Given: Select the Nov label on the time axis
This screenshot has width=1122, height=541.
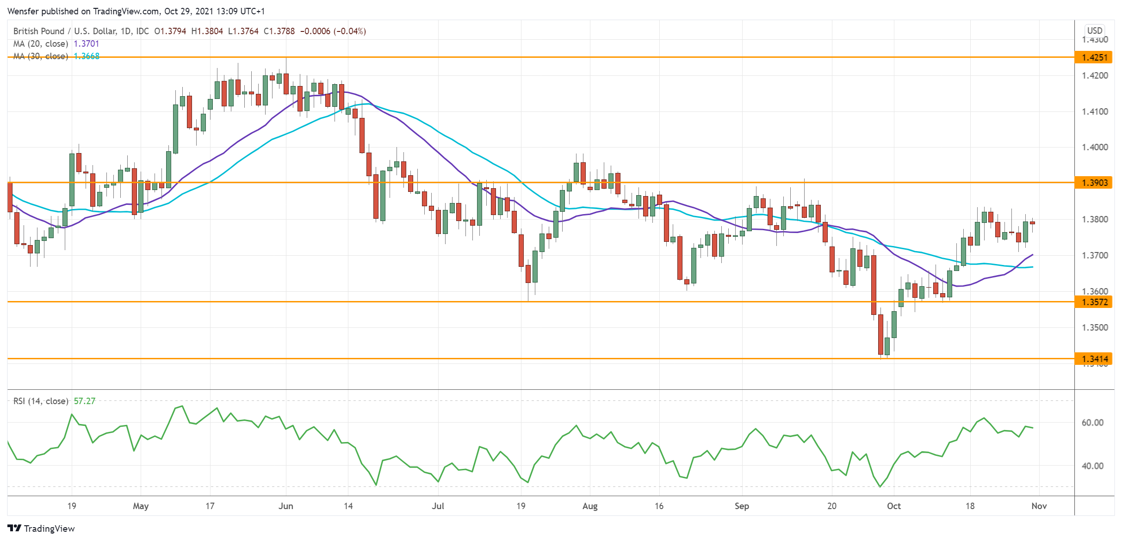Looking at the screenshot, I should [1039, 506].
